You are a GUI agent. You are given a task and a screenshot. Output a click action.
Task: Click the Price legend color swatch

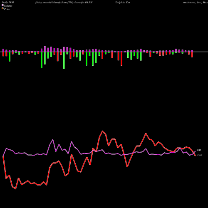(x=2, y=9)
